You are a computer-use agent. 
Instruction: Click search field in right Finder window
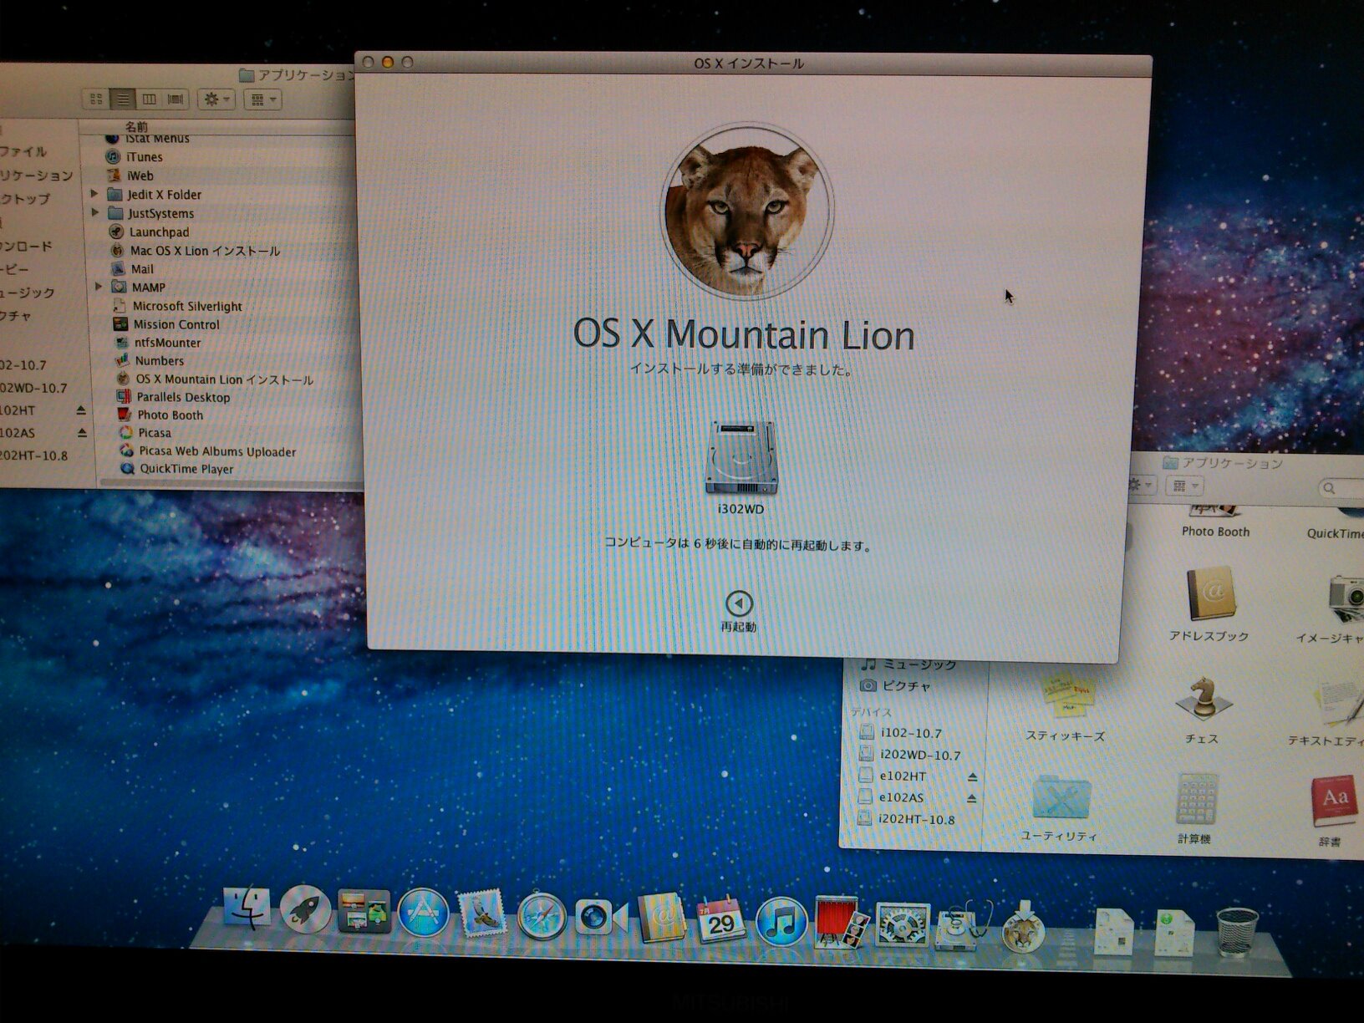(x=1341, y=487)
